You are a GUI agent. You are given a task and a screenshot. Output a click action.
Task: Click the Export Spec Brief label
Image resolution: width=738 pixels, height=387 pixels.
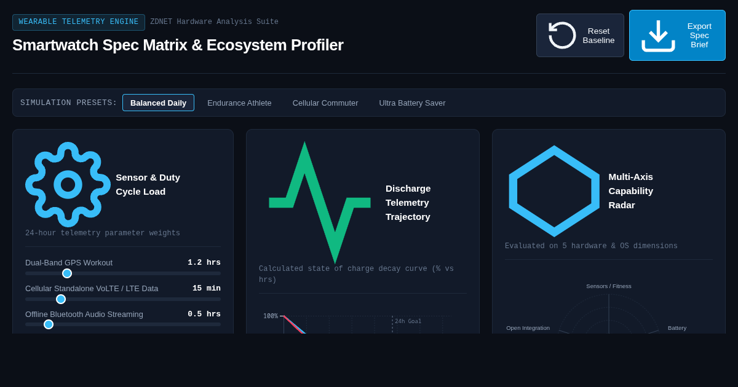[x=699, y=36]
